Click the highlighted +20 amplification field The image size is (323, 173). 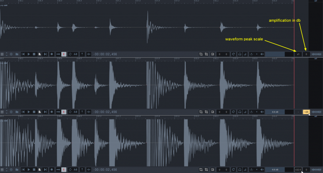point(306,112)
